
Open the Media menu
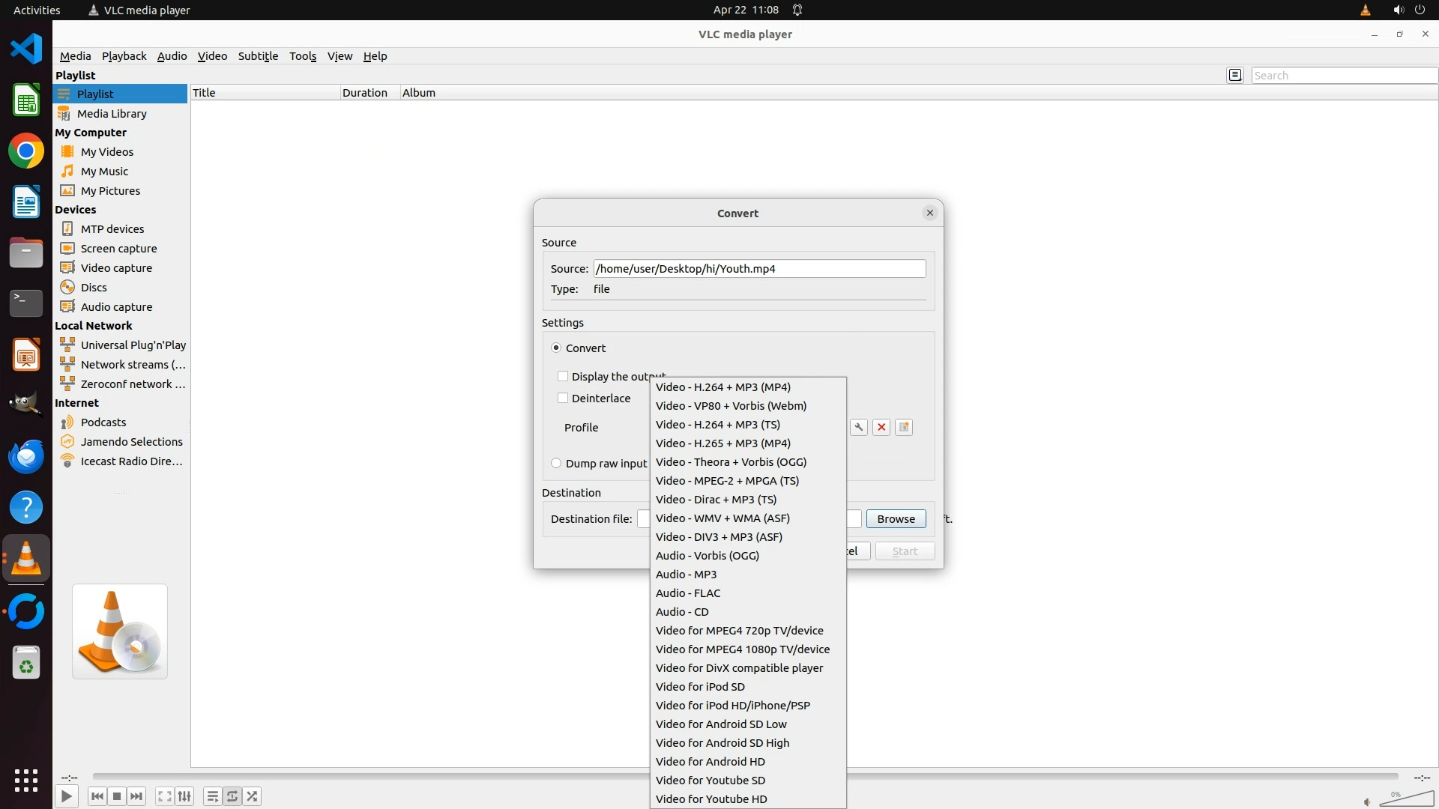(75, 56)
